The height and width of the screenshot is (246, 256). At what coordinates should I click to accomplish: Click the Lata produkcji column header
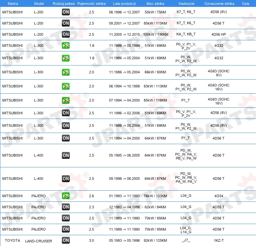pyautogui.click(x=124, y=4)
